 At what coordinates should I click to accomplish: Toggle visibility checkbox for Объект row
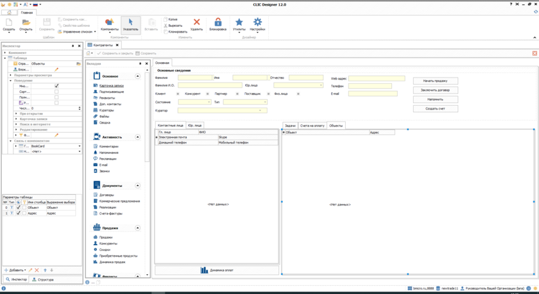point(19,208)
